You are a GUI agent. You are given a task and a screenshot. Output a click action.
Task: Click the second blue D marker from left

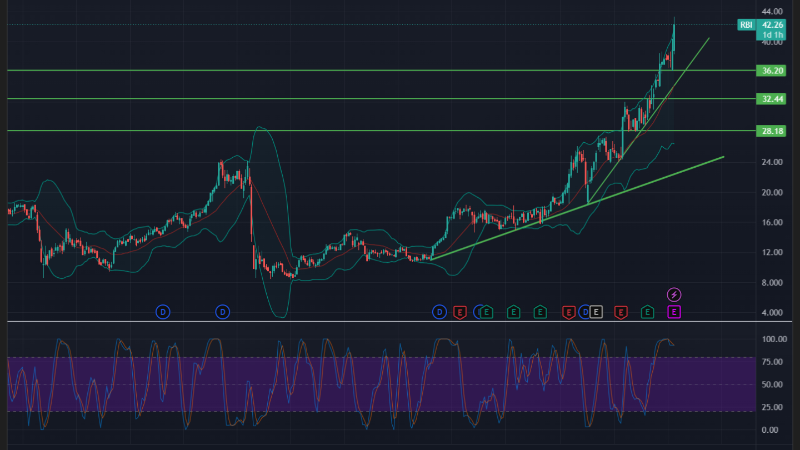(x=223, y=312)
